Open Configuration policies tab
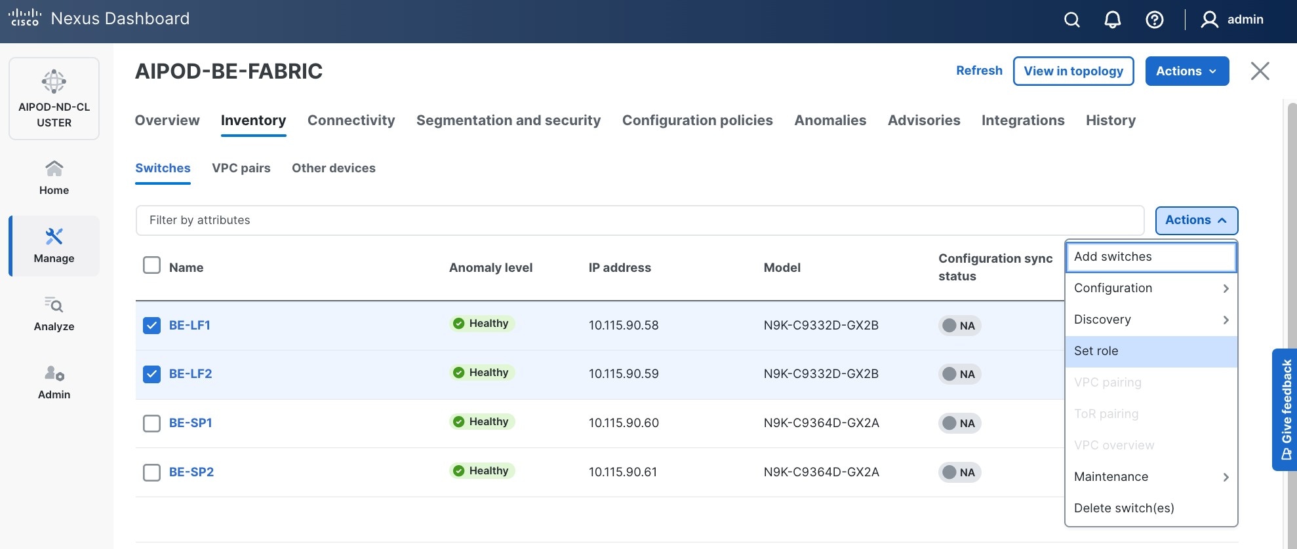1297x549 pixels. pyautogui.click(x=698, y=121)
